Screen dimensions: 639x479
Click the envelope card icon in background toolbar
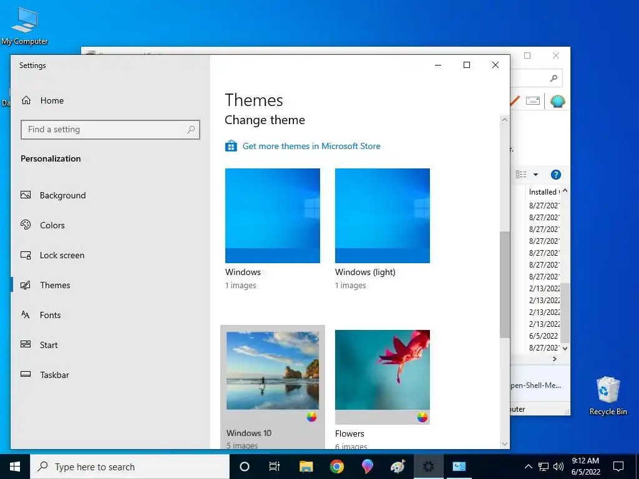pos(533,100)
